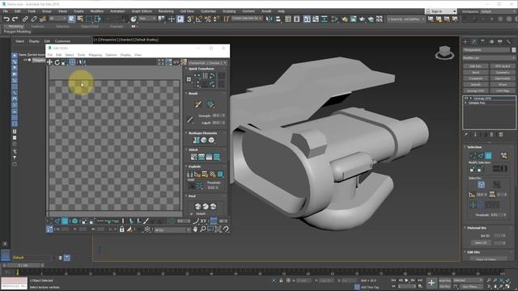The image size is (518, 291).
Task: Open the Graph Editors menu
Action: (142, 11)
